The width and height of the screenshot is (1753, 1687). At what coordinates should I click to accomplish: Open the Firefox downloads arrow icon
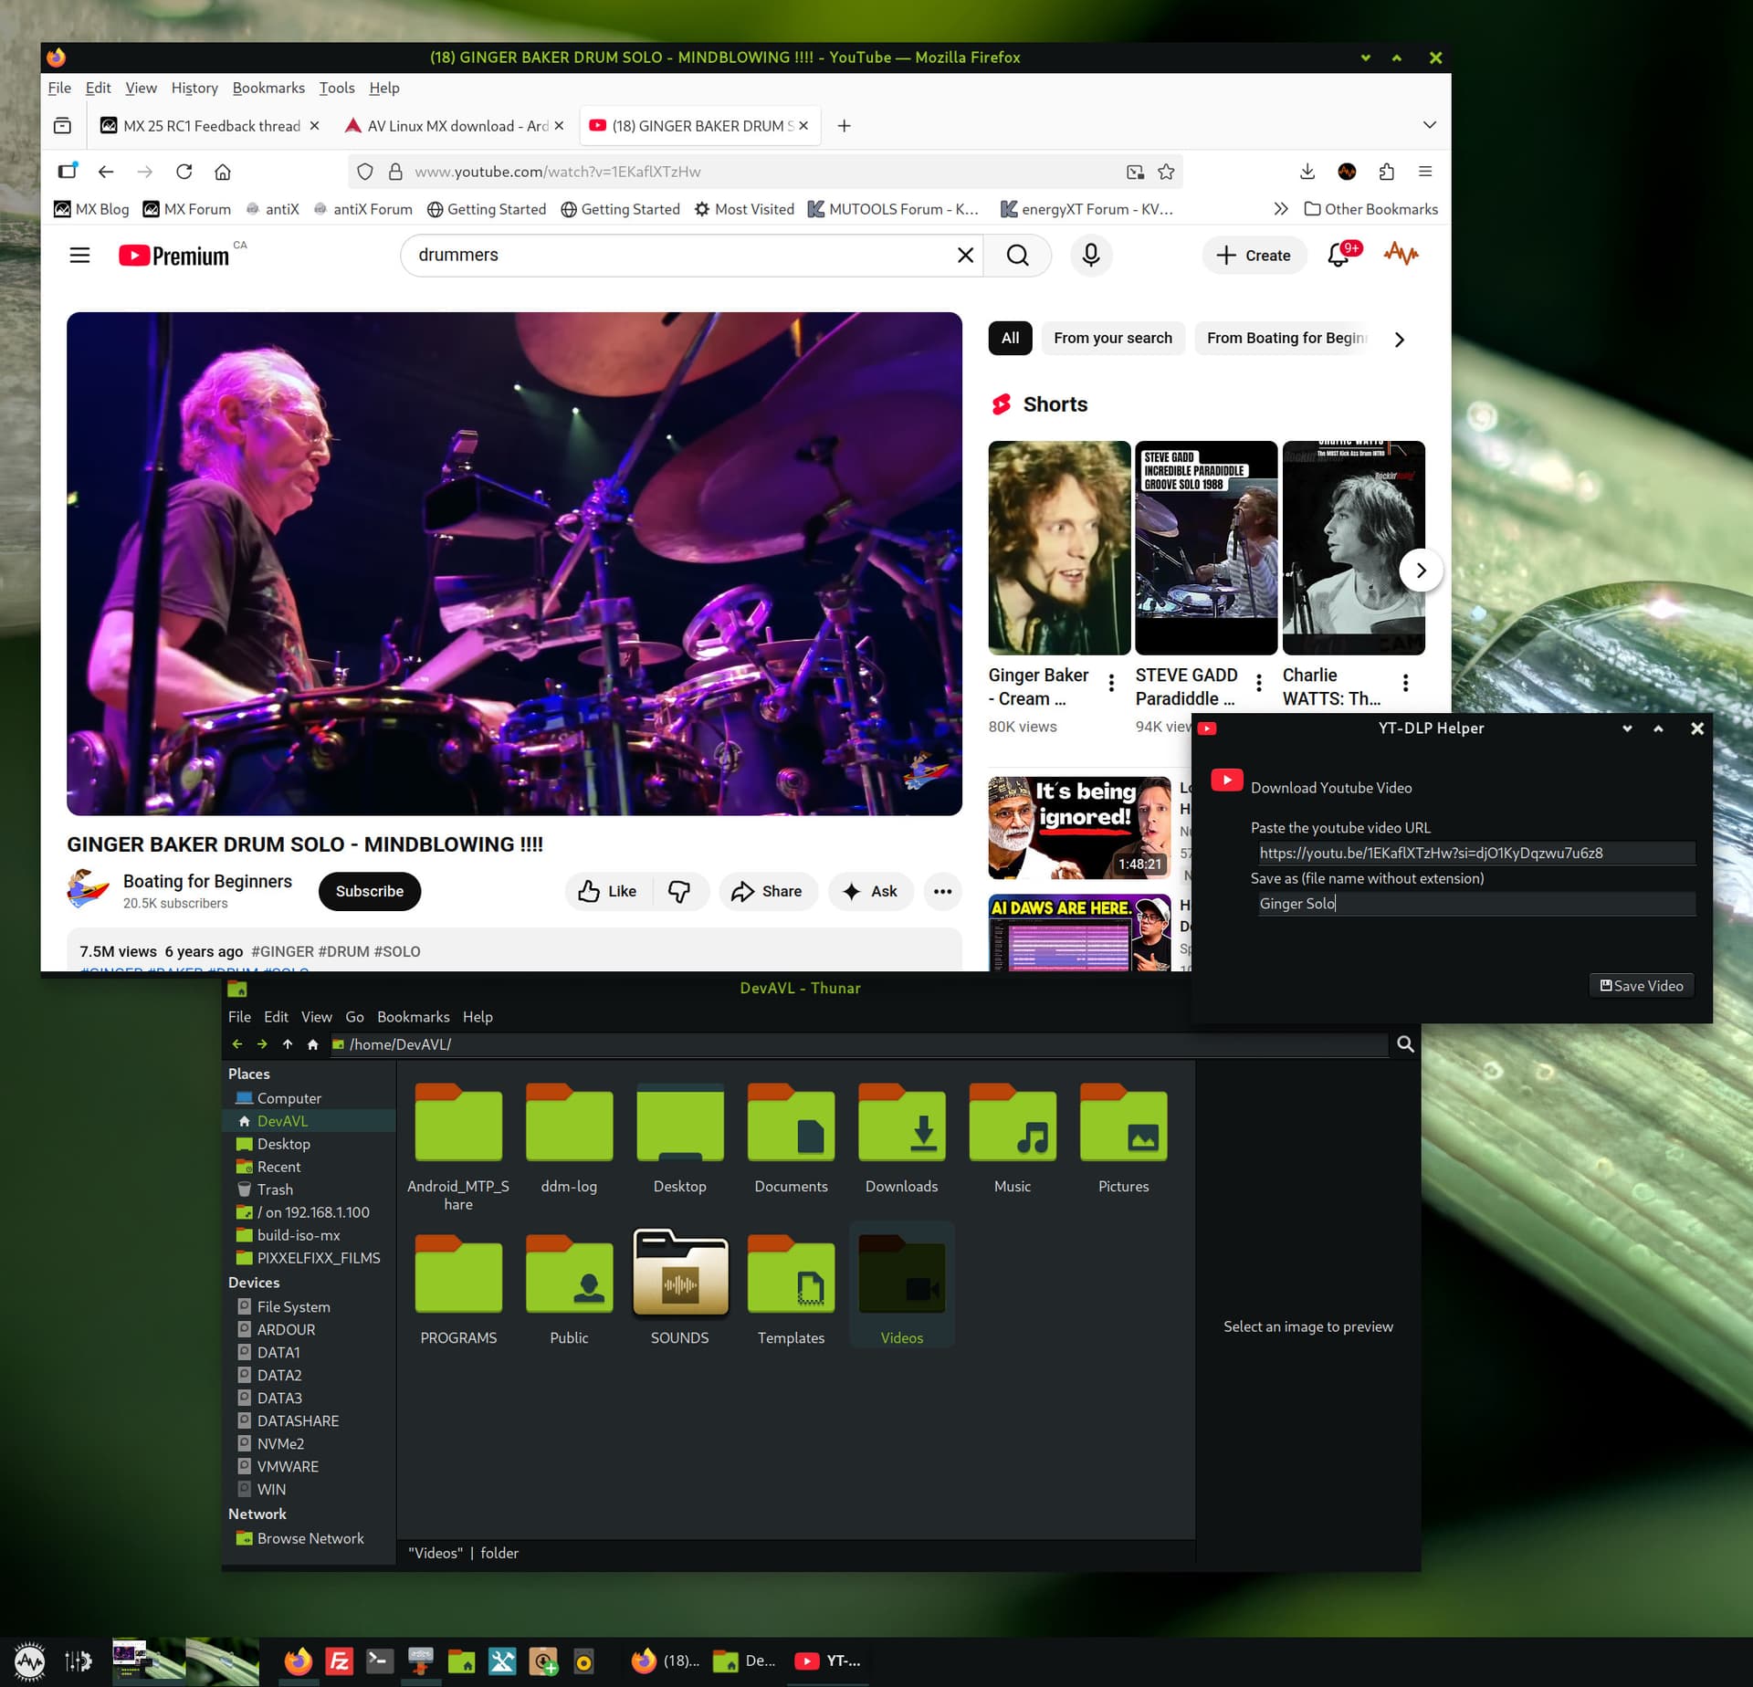click(1307, 172)
